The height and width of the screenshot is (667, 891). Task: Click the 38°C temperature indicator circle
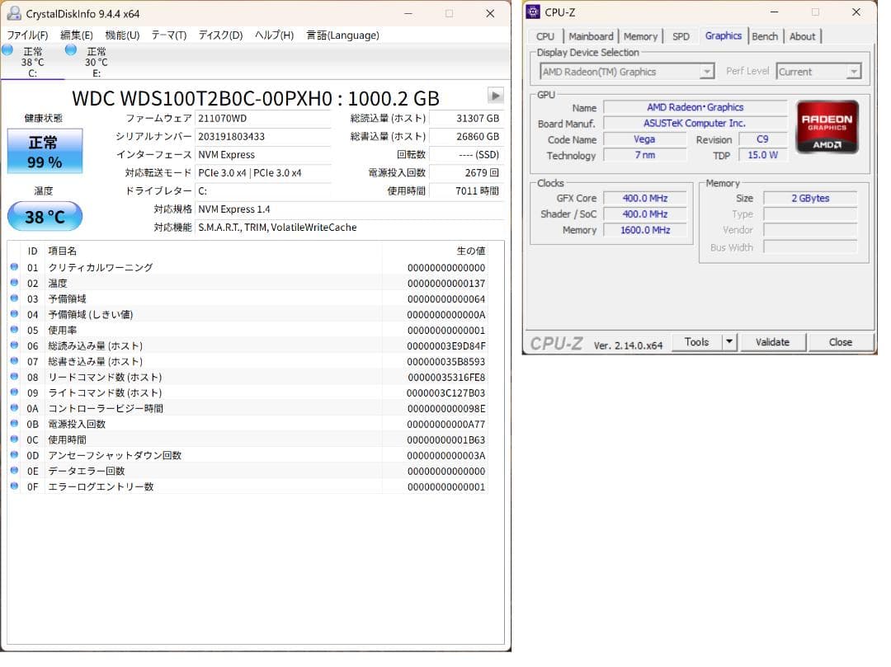[45, 216]
